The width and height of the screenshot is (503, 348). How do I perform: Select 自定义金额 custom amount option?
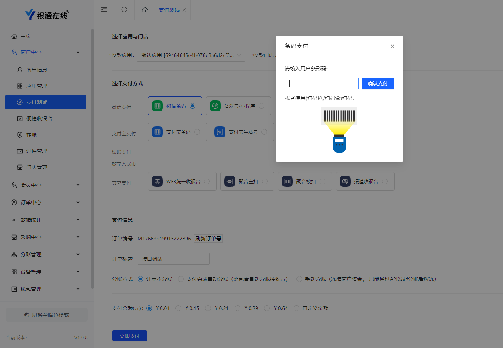tap(297, 308)
